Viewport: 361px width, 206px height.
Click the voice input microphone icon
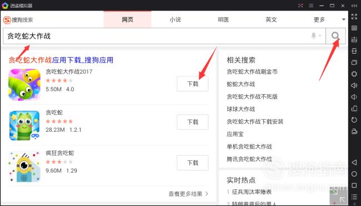(313, 36)
